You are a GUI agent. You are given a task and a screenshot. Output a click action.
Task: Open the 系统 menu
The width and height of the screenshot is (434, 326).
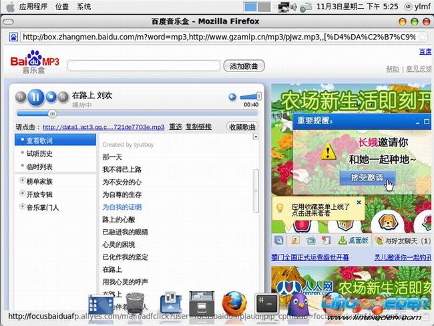click(84, 7)
